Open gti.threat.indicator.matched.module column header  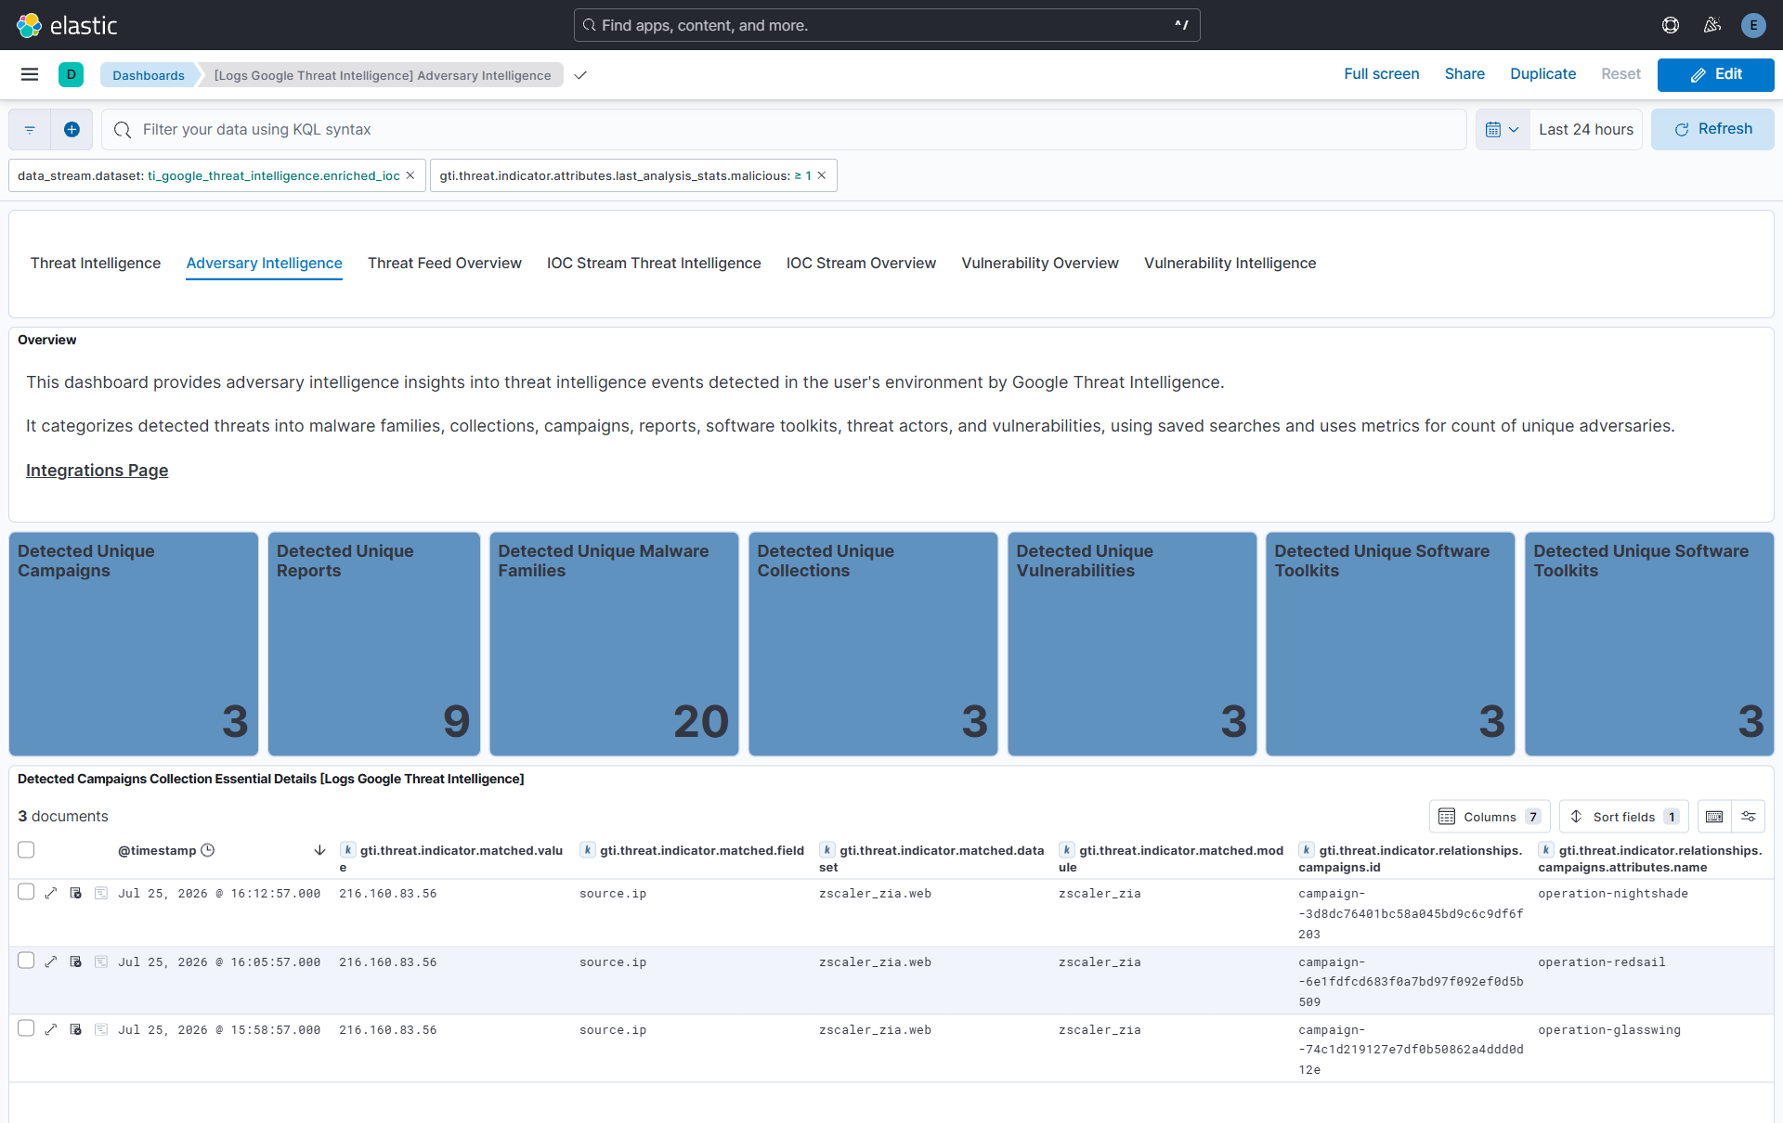pos(1171,858)
